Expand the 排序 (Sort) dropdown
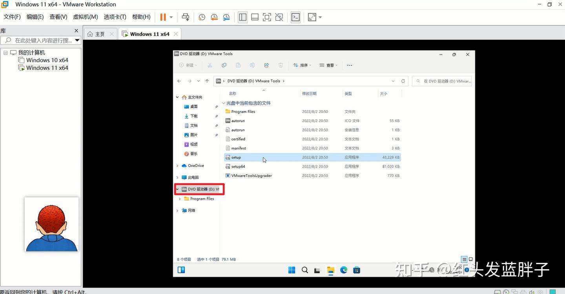The image size is (565, 294). (x=302, y=65)
